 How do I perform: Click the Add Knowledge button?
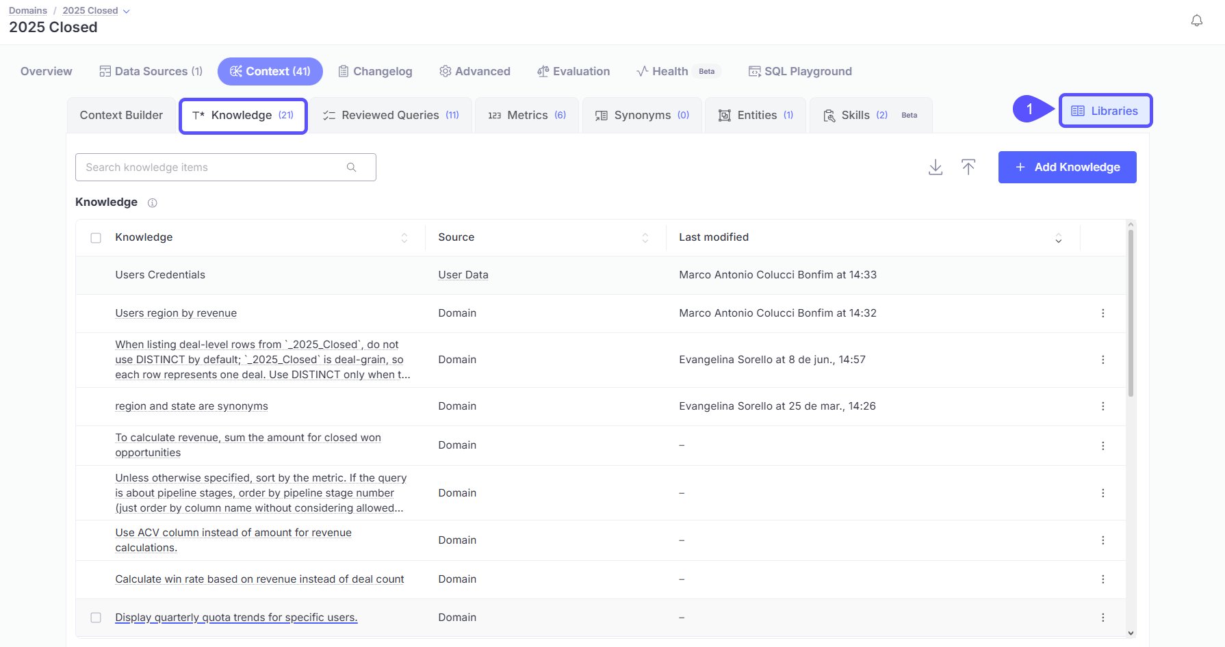pyautogui.click(x=1067, y=167)
